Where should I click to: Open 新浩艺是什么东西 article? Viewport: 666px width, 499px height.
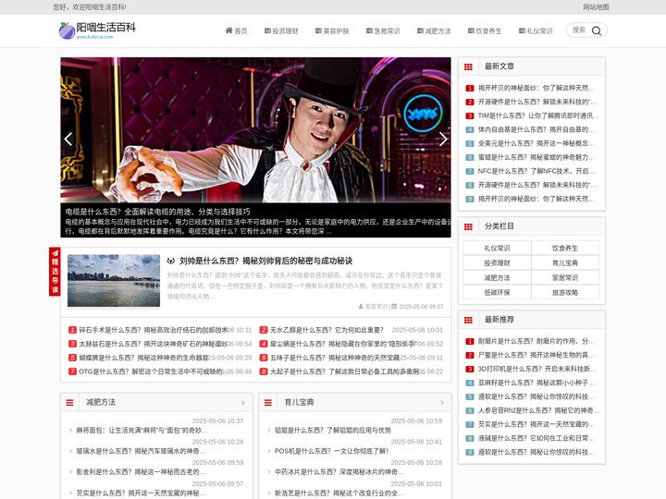[x=339, y=493]
